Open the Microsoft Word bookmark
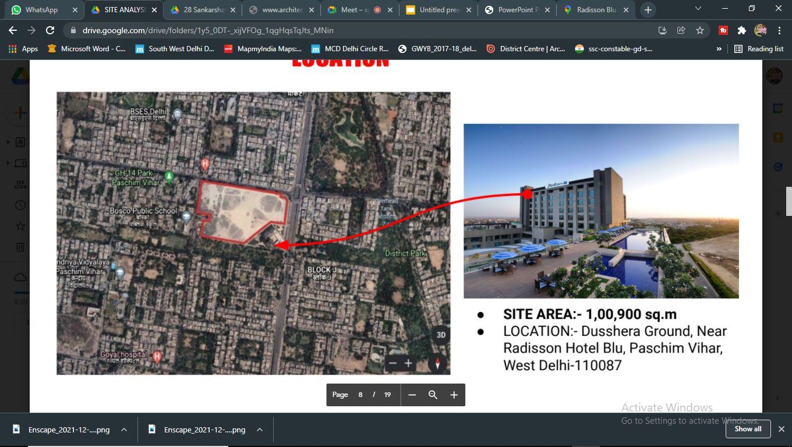Image resolution: width=792 pixels, height=447 pixels. click(87, 49)
